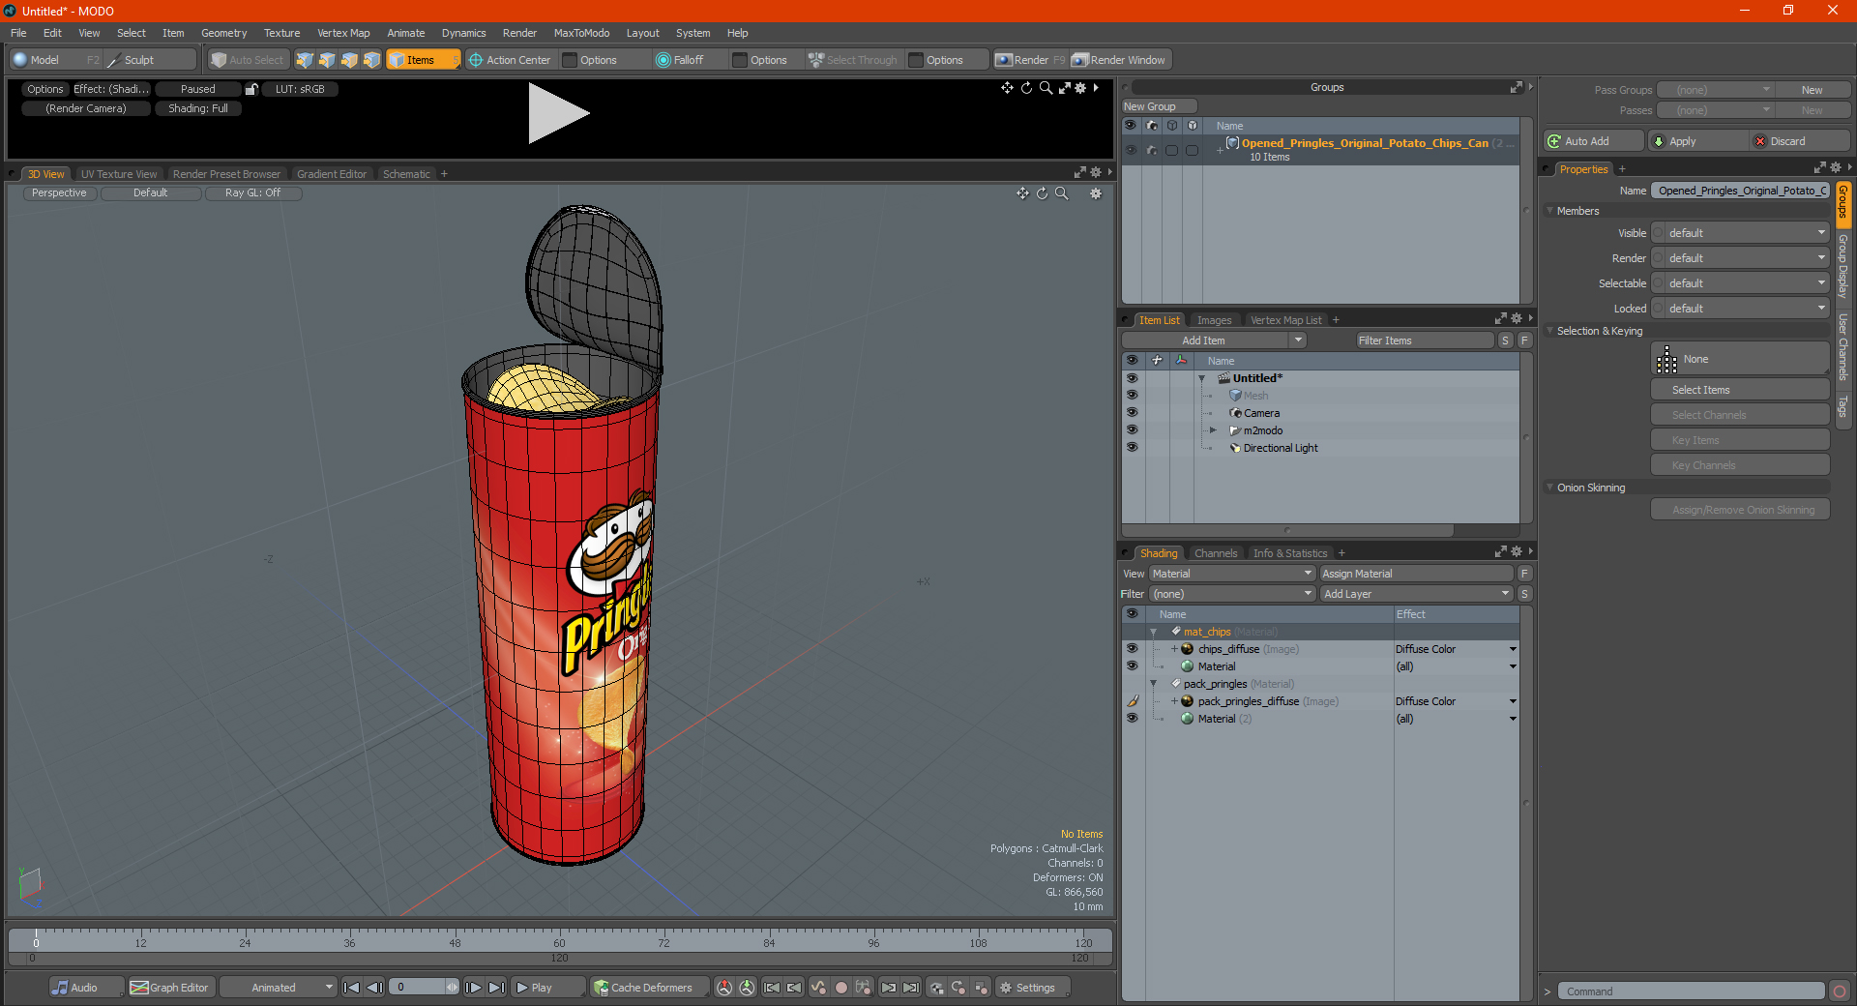Open Add Item dropdown

point(1298,340)
